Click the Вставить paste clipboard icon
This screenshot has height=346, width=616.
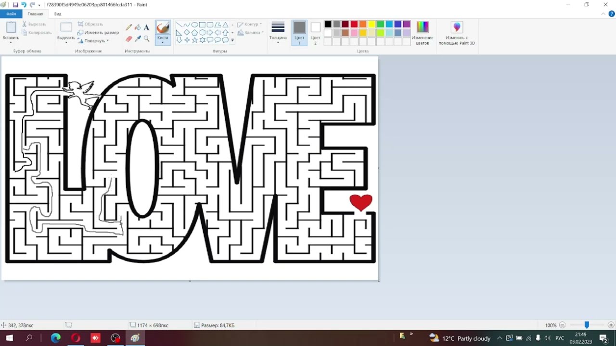(11, 27)
